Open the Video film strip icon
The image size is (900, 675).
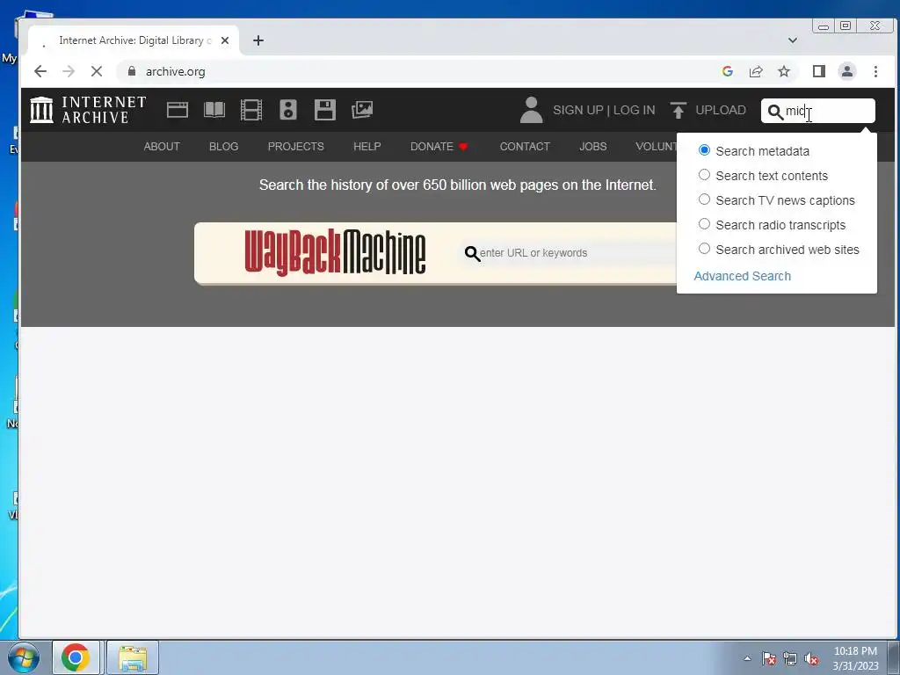pos(250,110)
